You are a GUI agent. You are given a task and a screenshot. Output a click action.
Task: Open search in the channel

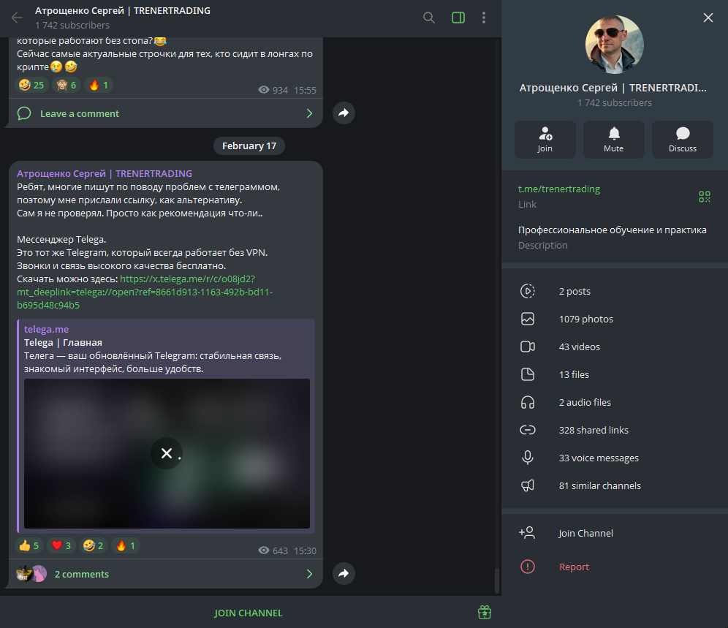point(429,18)
